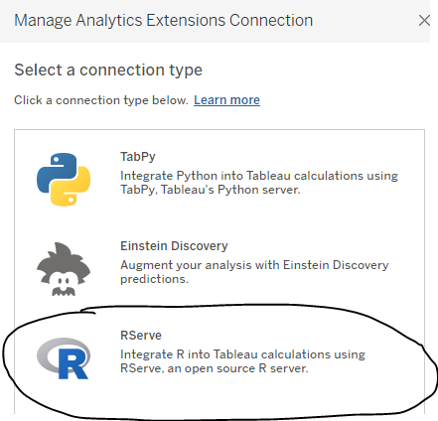Image resolution: width=438 pixels, height=421 pixels.
Task: Click the 'Integrate R into Tableau calculations' description
Action: (x=243, y=361)
